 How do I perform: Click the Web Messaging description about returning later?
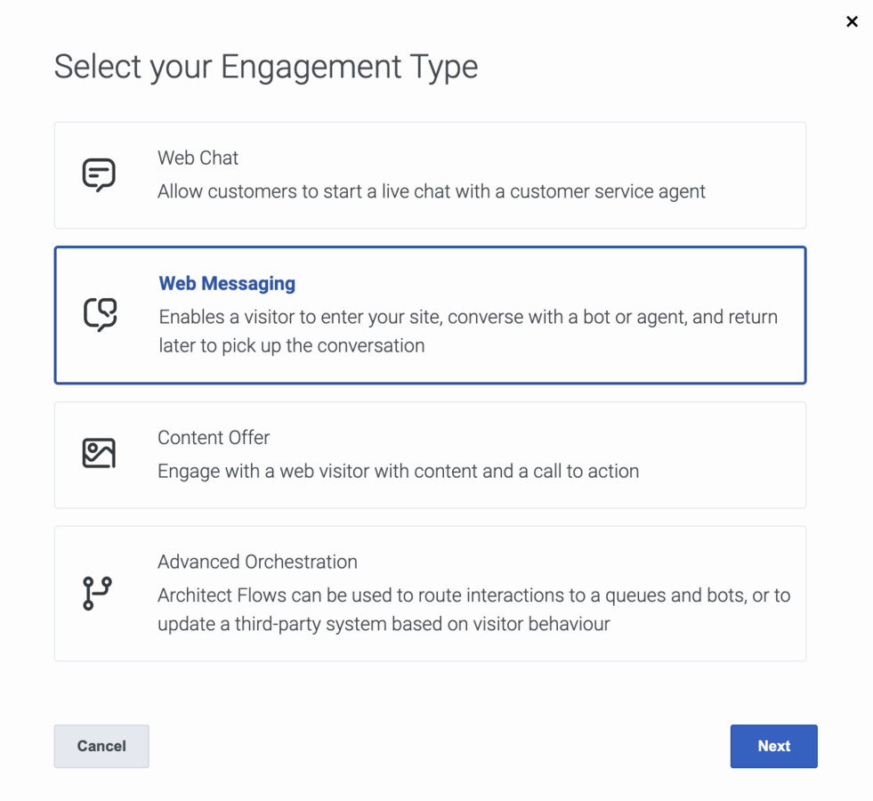tap(468, 331)
